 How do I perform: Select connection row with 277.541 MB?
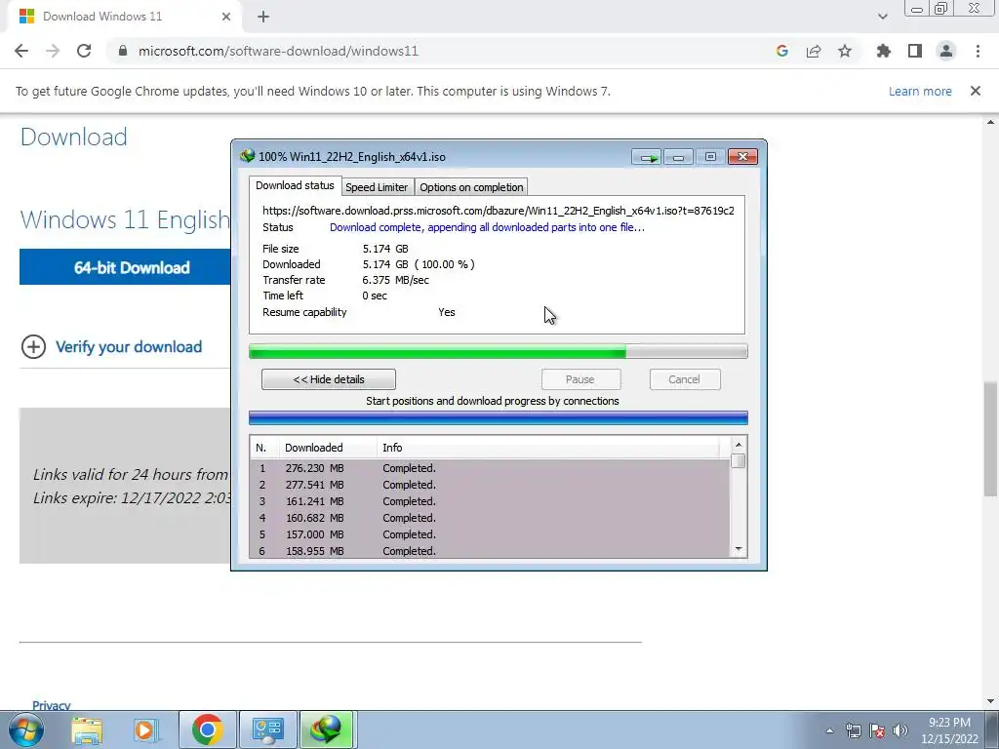click(x=490, y=485)
